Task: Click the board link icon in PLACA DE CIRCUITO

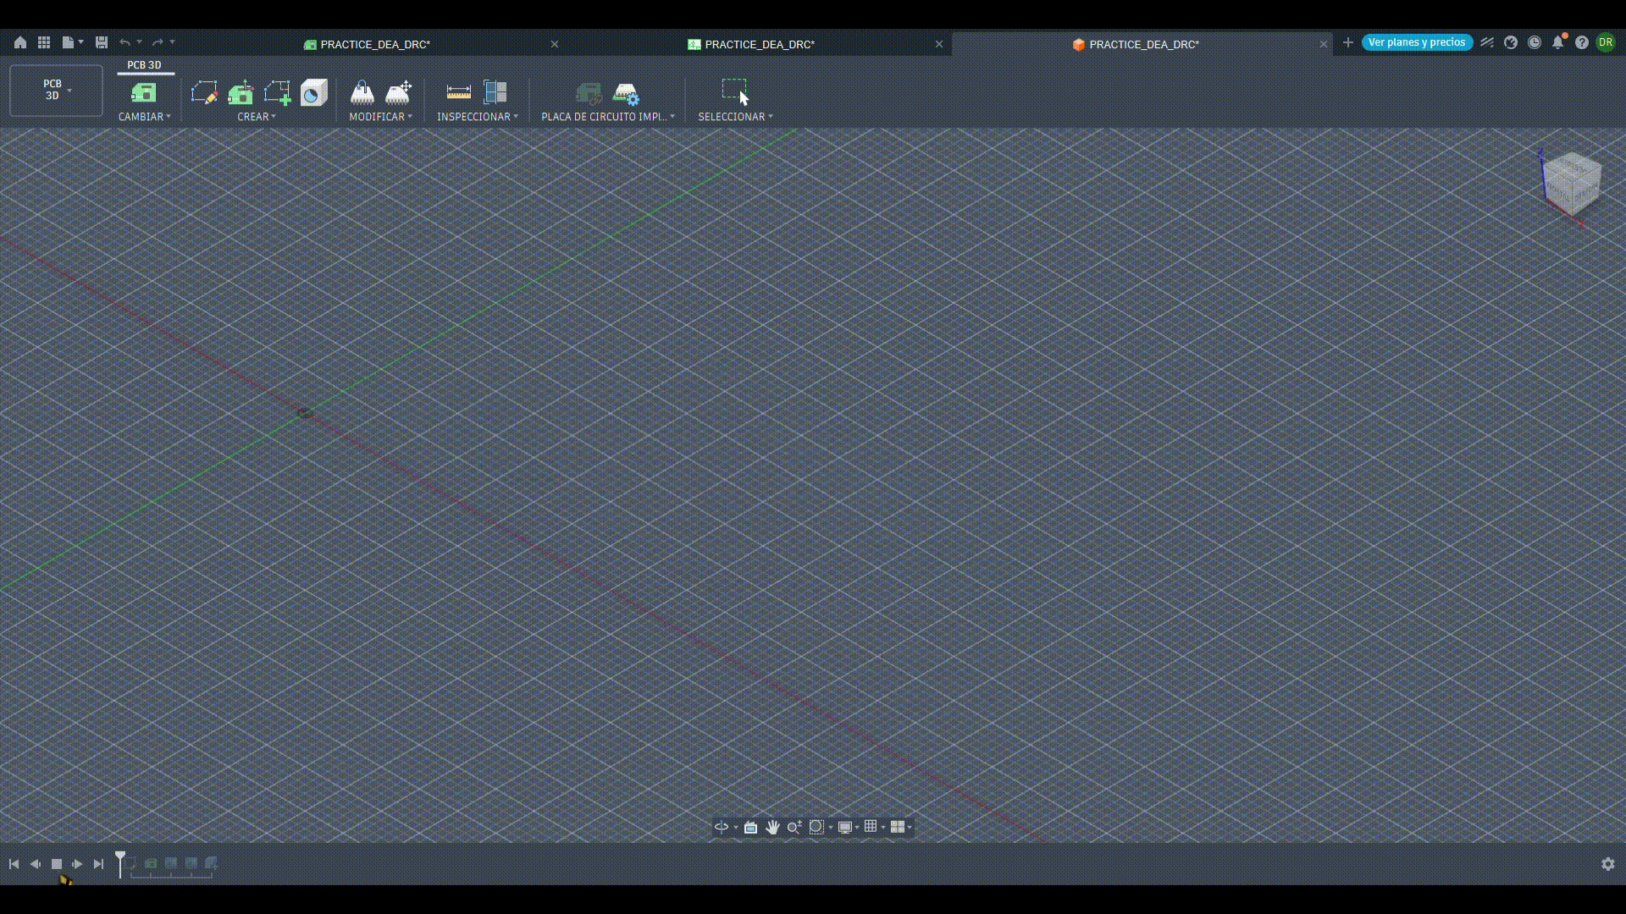Action: click(x=589, y=93)
